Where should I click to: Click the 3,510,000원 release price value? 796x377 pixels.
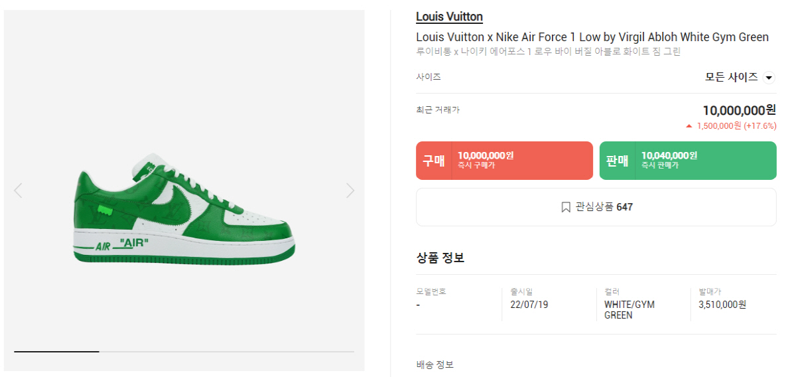722,305
